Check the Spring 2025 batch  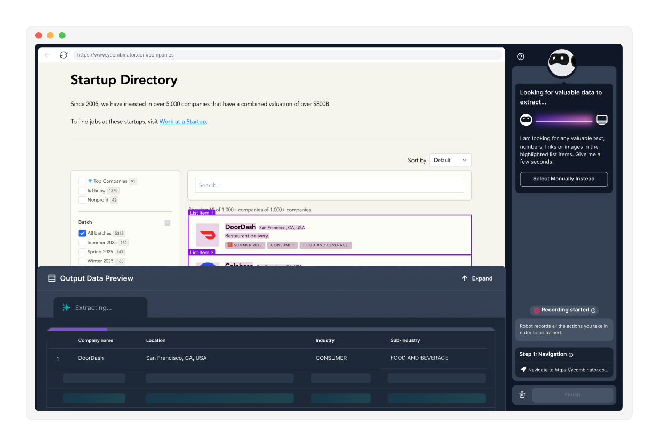click(82, 252)
